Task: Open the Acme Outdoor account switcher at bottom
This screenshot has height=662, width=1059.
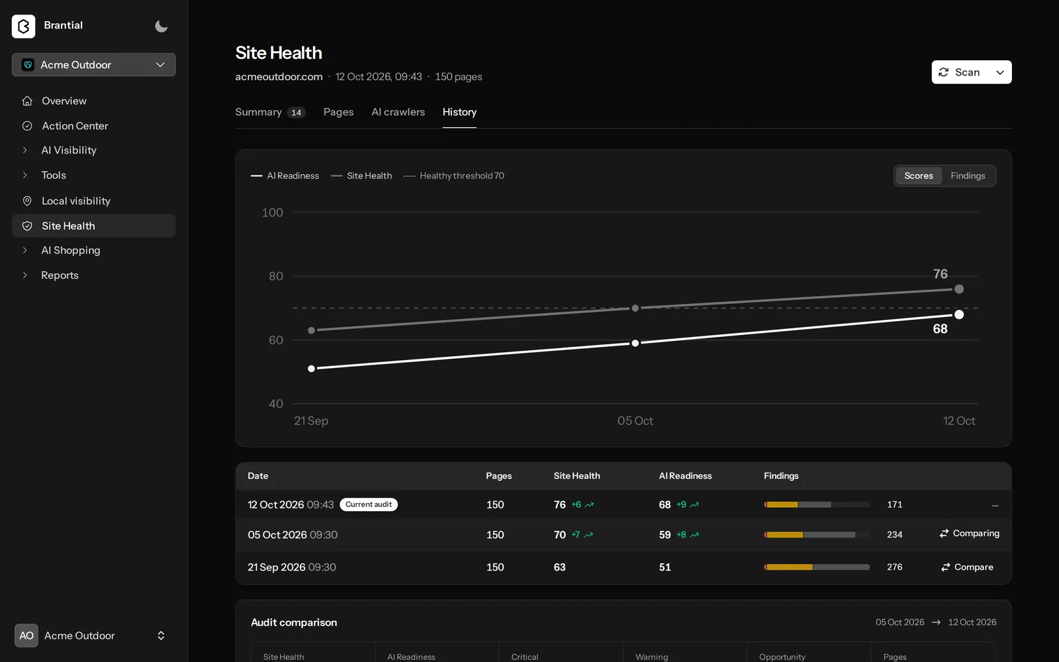Action: [93, 636]
